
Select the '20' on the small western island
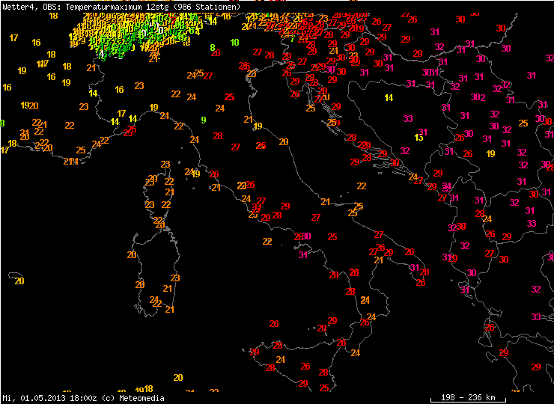(19, 281)
